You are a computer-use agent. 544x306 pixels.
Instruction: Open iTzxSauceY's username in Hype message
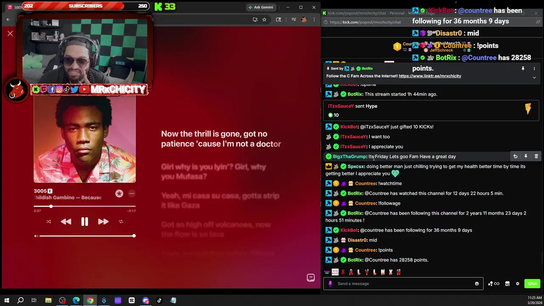click(x=341, y=106)
